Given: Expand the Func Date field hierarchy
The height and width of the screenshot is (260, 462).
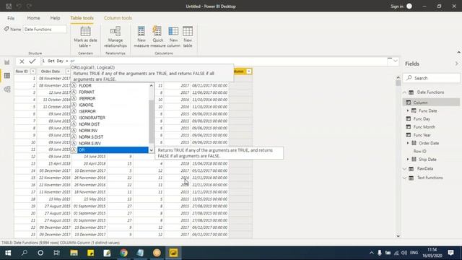Looking at the screenshot, I should click(408, 110).
